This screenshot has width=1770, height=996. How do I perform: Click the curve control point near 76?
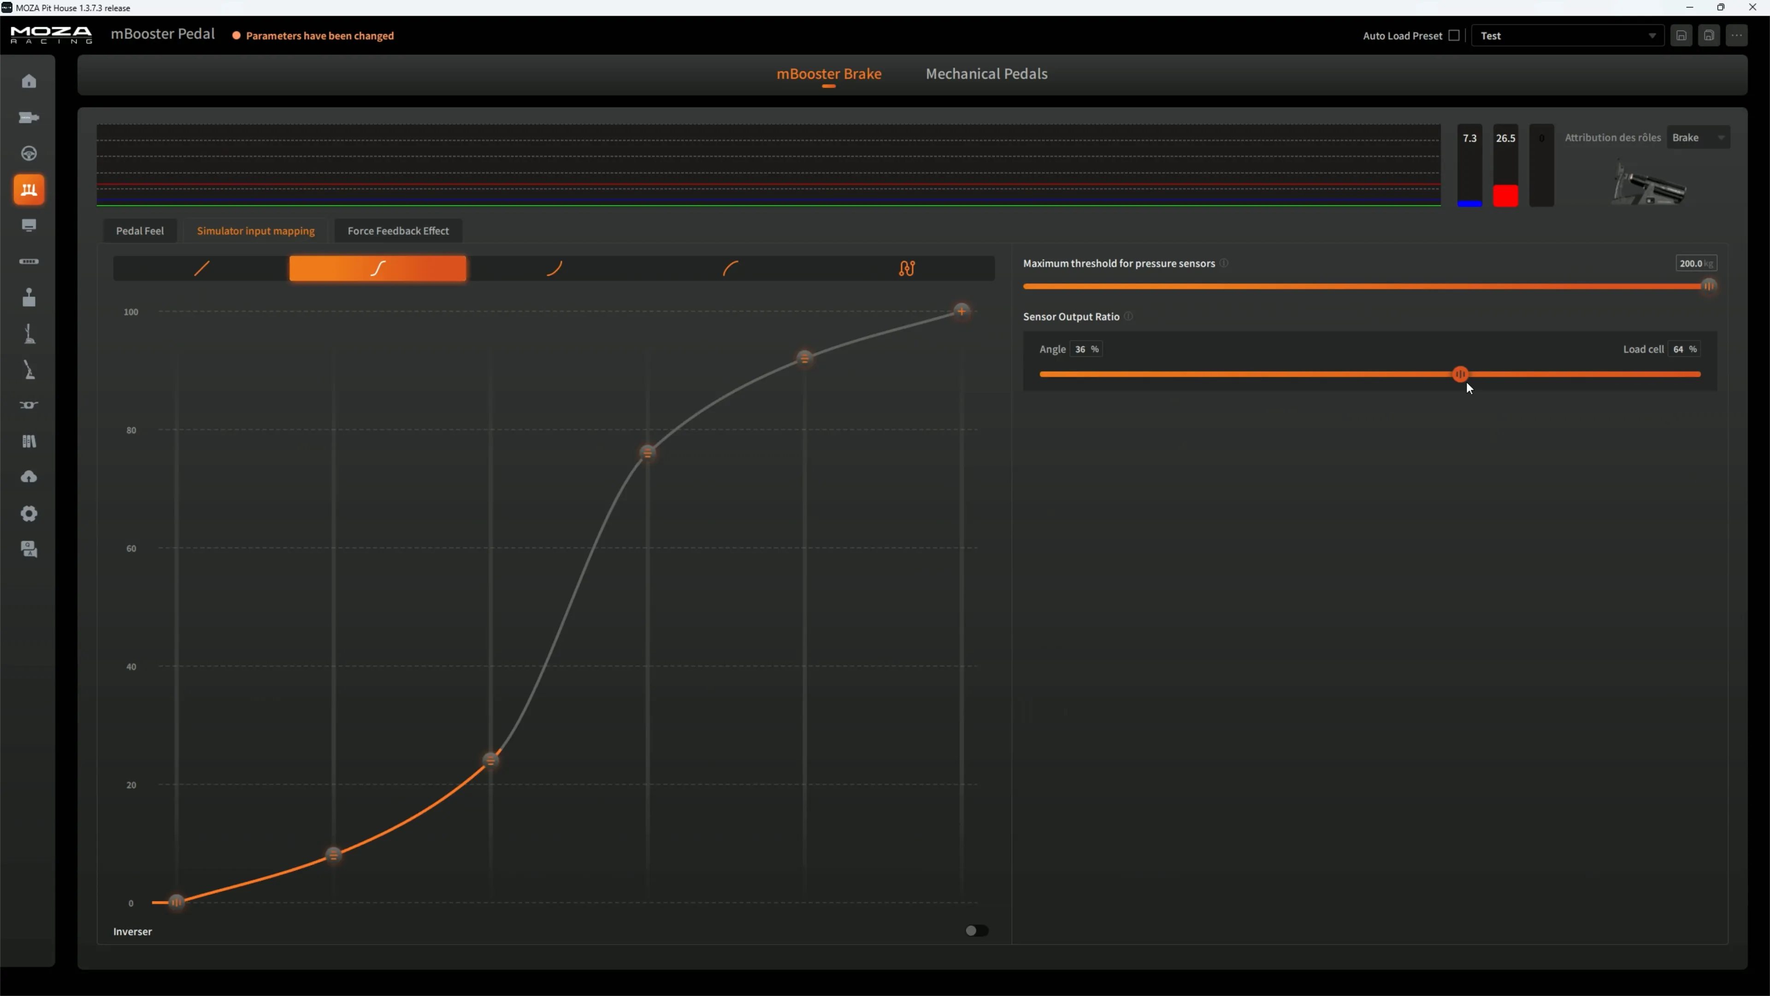point(647,453)
